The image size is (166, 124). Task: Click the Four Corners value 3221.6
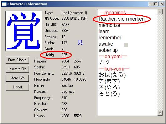click(x=67, y=73)
